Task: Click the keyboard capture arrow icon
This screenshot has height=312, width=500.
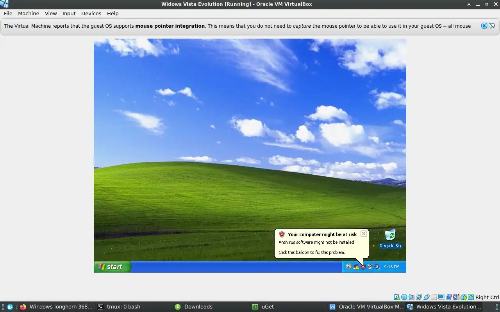Action: coord(471,297)
